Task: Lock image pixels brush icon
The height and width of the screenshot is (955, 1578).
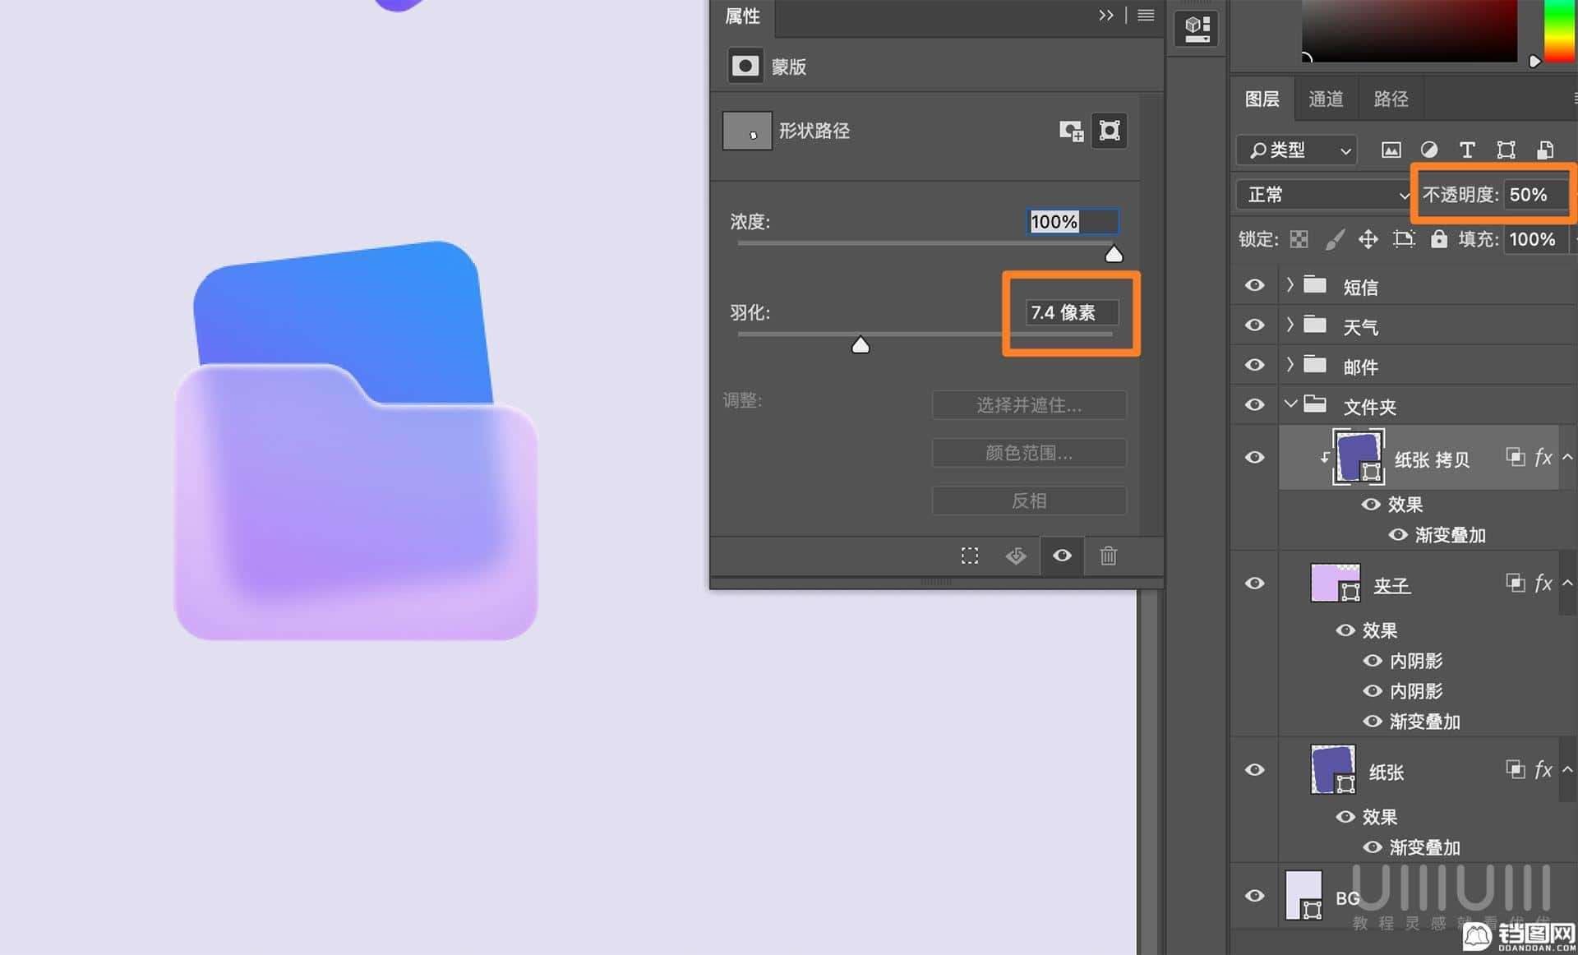Action: point(1335,240)
